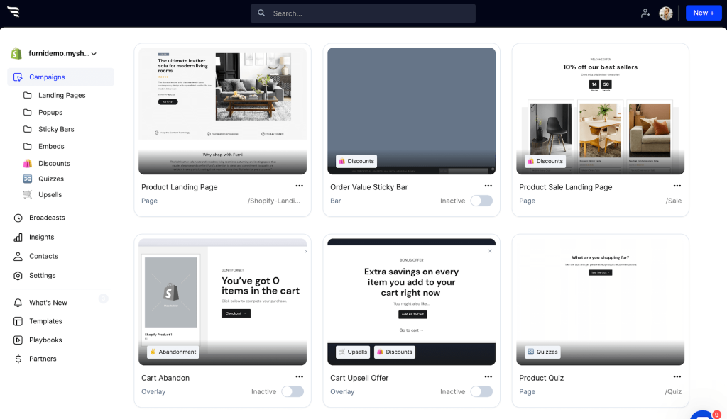Open Product Landing Page options menu
727x419 pixels.
(299, 186)
